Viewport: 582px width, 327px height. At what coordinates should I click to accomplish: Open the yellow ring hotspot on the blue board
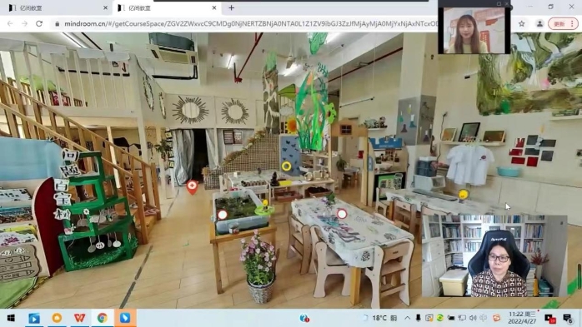[x=286, y=166]
